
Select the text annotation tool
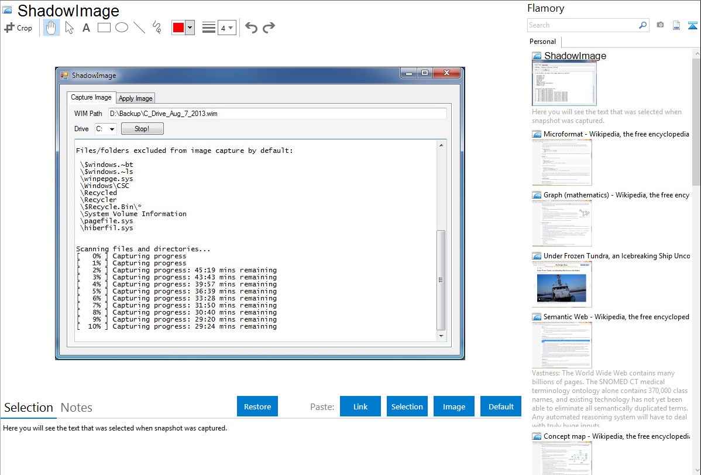[86, 28]
